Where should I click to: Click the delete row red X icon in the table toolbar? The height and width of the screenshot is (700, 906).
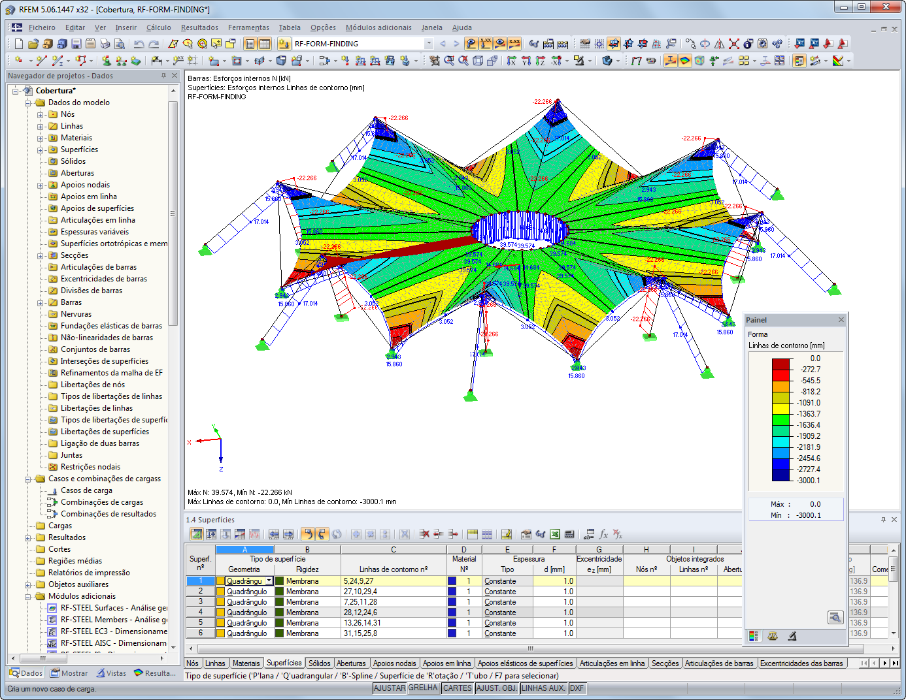click(x=424, y=534)
